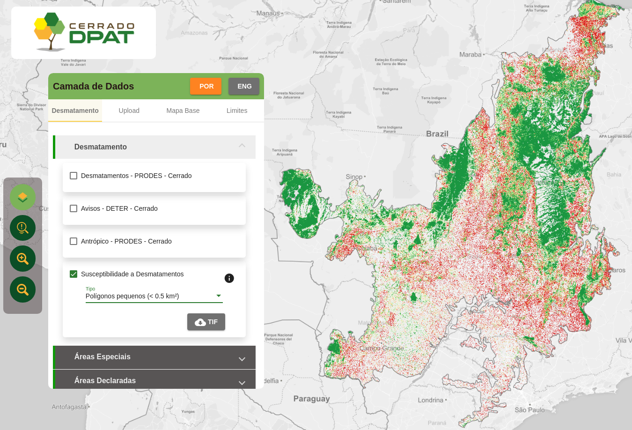Collapse the Desmatamento section
Viewport: 632px width, 430px height.
(x=154, y=147)
